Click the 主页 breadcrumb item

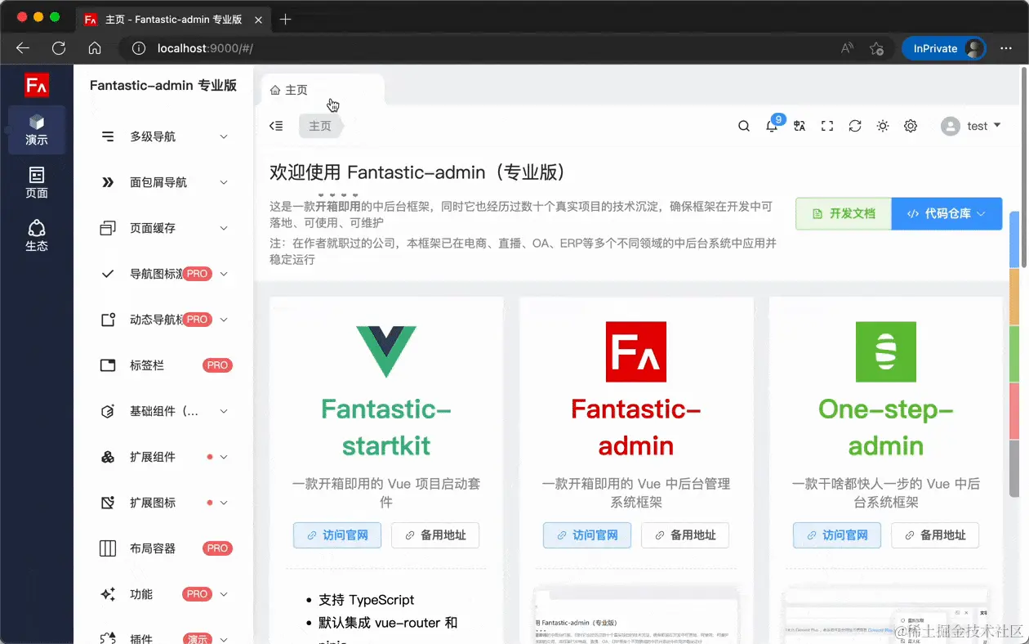(320, 126)
